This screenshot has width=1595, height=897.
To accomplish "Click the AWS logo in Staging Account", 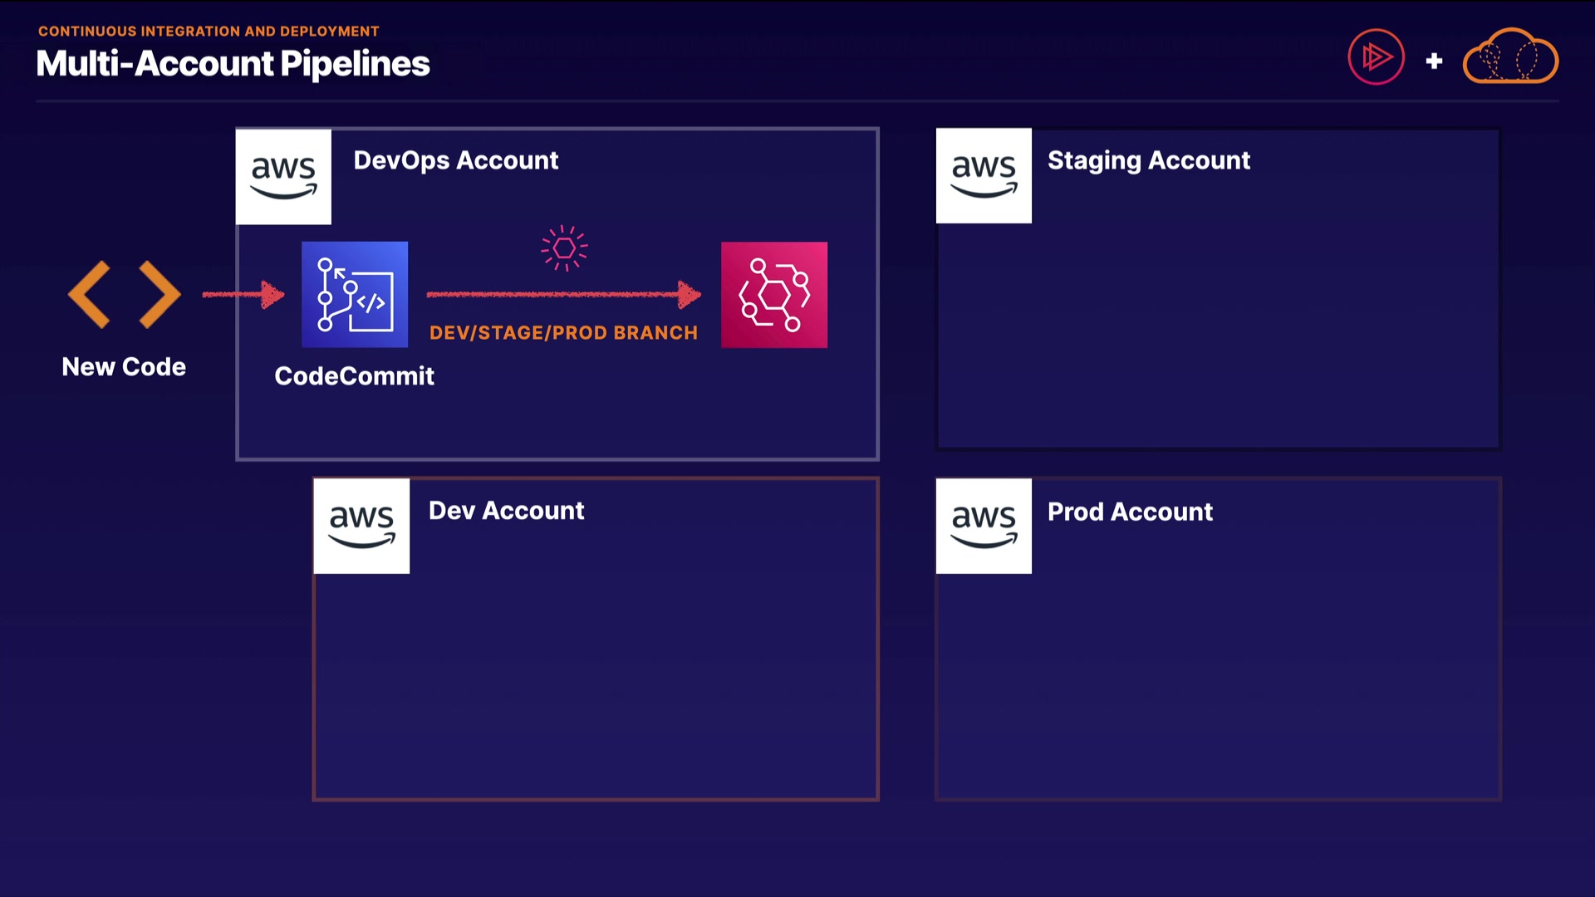I will click(984, 176).
